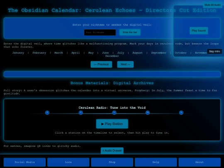Select the middle station marker on radio timeline
This screenshot has height=168, width=224.
[x=114, y=112]
